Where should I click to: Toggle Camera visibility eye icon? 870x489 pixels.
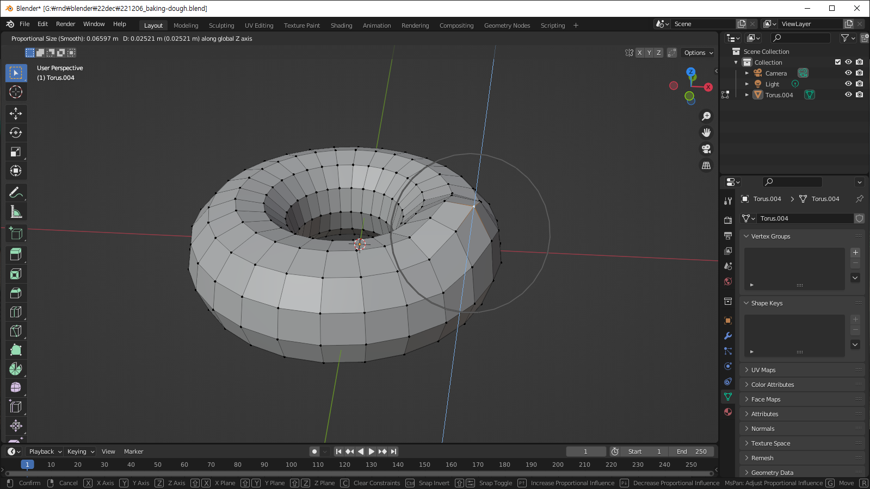pos(848,73)
